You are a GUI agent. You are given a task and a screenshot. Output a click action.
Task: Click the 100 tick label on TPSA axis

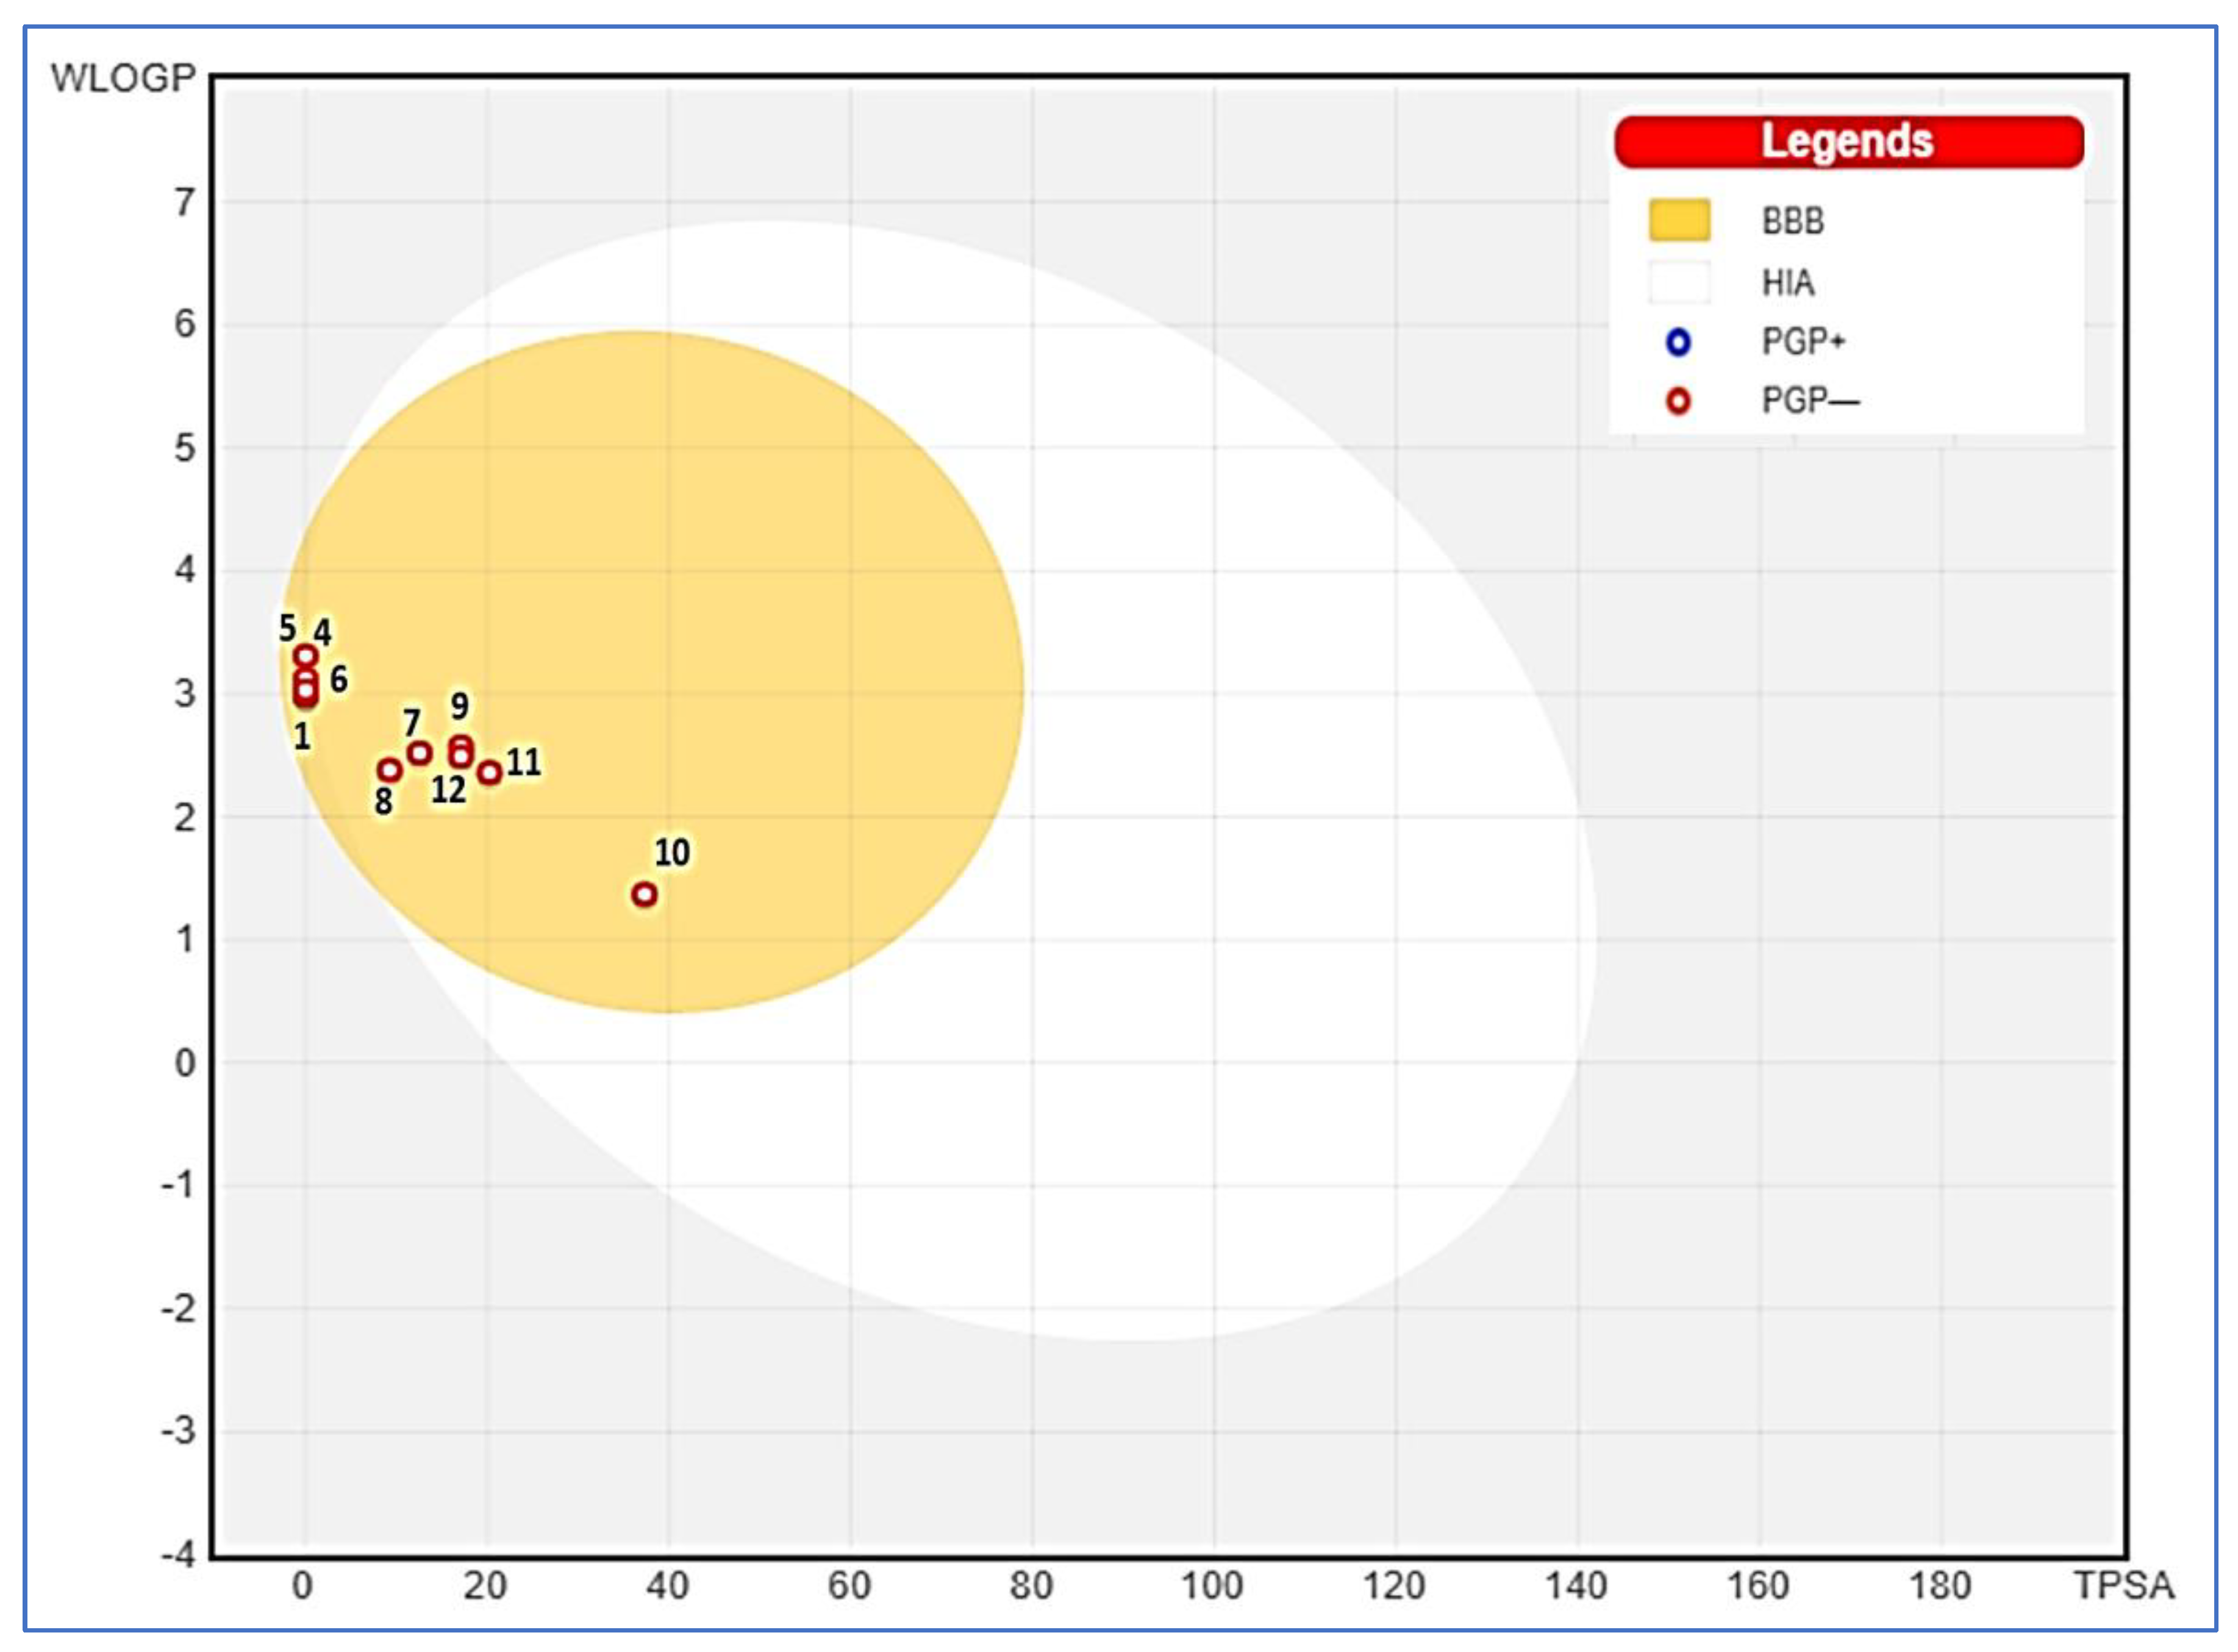tap(1212, 1585)
